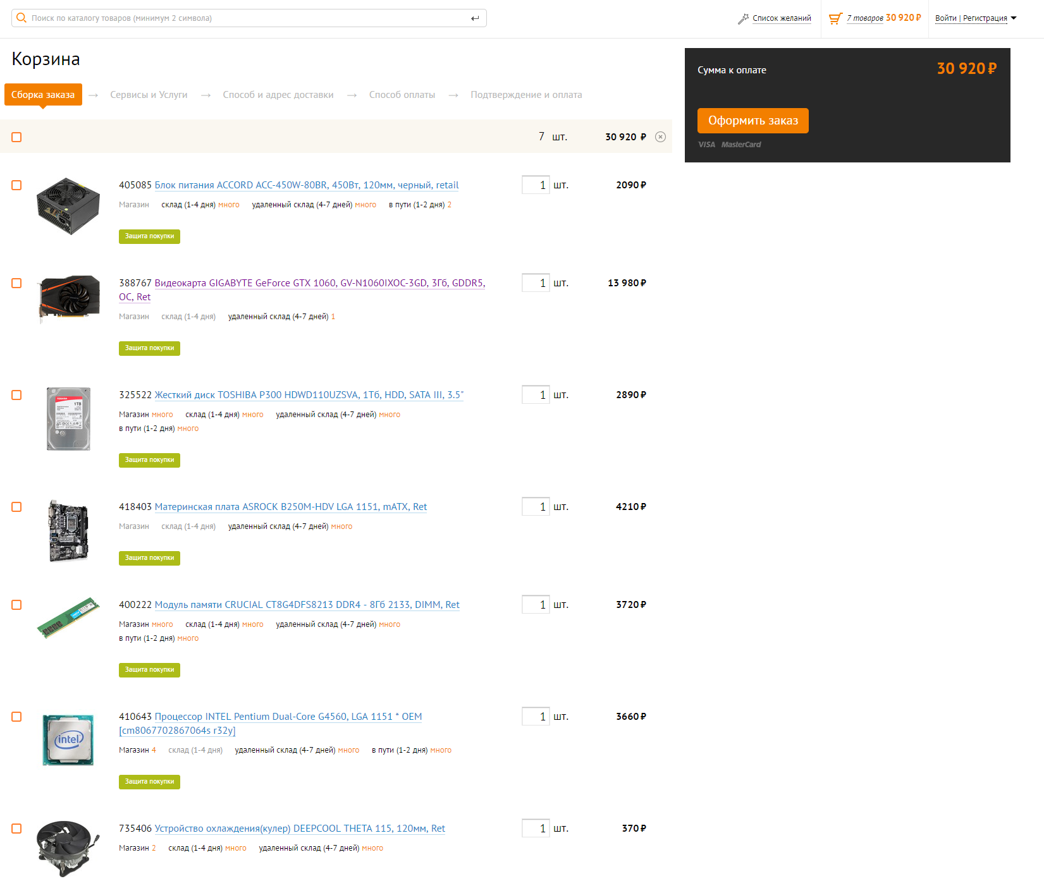1044x893 pixels.
Task: Click Защита покупки badge under GIGABYTE video card
Action: [149, 348]
